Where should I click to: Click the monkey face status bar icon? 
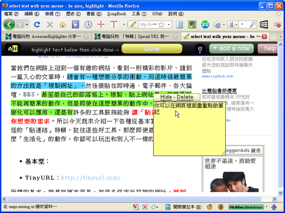coord(209,207)
